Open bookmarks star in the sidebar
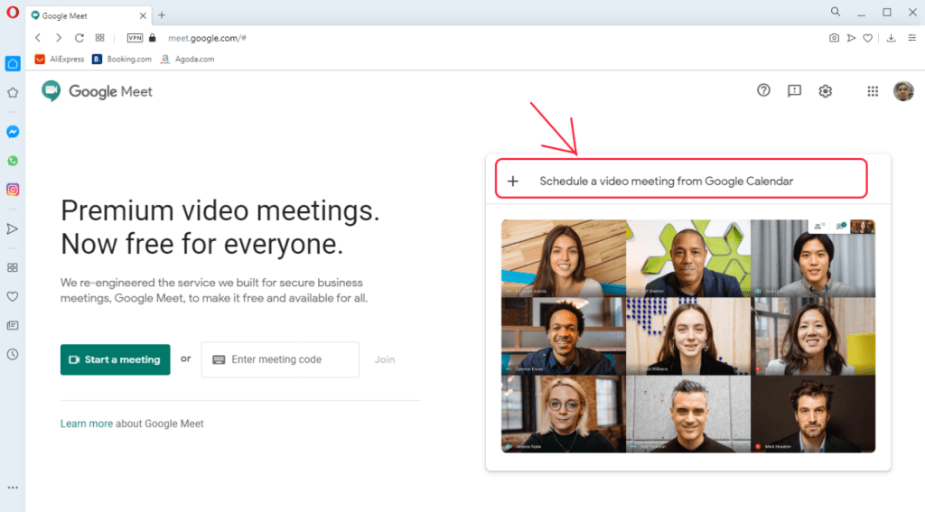 click(x=13, y=93)
